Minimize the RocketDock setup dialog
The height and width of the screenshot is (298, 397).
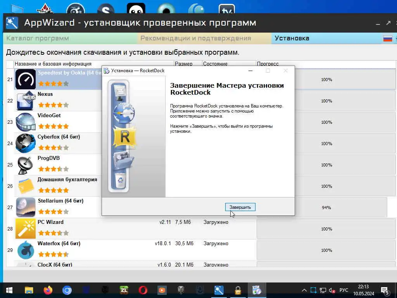[x=250, y=71]
